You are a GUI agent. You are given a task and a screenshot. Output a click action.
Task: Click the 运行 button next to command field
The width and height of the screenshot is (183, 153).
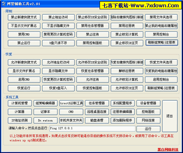(148, 129)
